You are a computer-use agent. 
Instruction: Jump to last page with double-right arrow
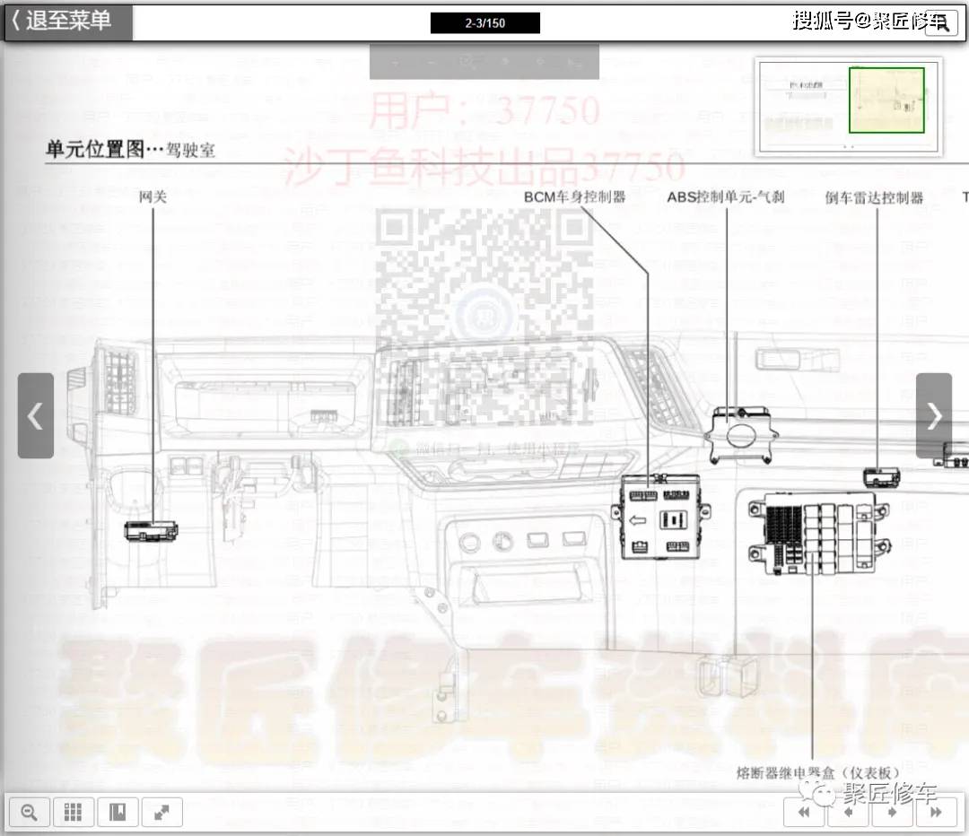[x=936, y=813]
